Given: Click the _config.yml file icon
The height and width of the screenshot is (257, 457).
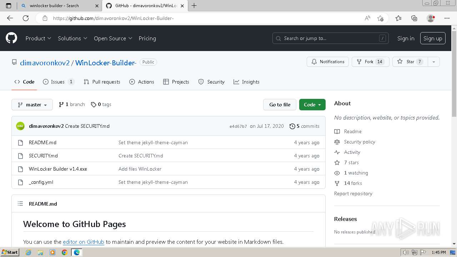Looking at the screenshot, I should [20, 182].
